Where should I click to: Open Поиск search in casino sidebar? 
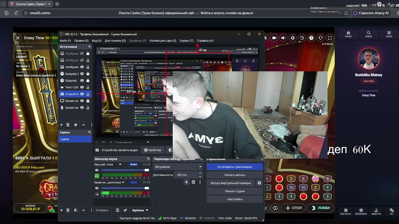[x=369, y=34]
